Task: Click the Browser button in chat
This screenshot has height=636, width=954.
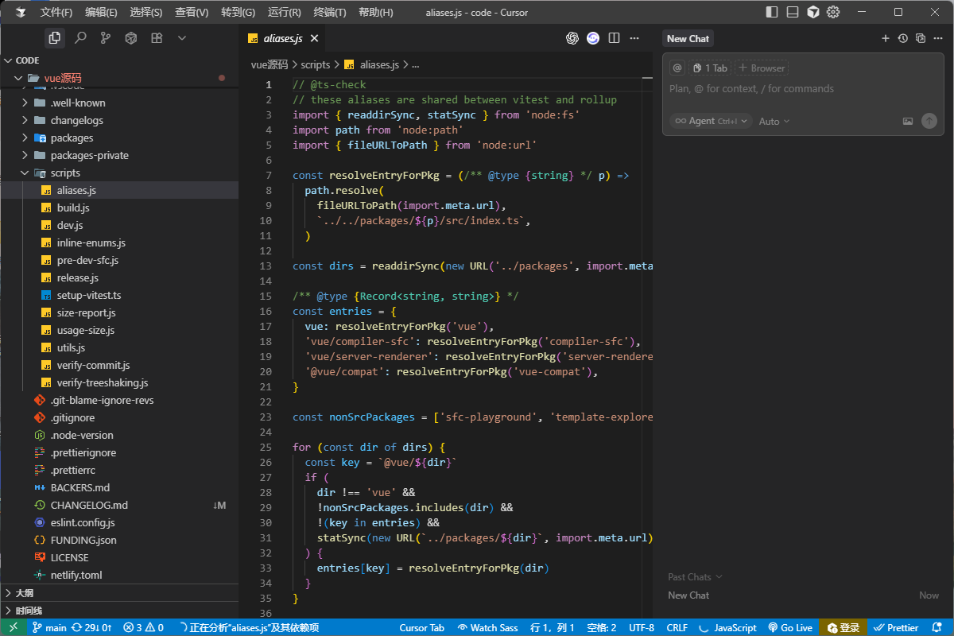Action: 762,68
